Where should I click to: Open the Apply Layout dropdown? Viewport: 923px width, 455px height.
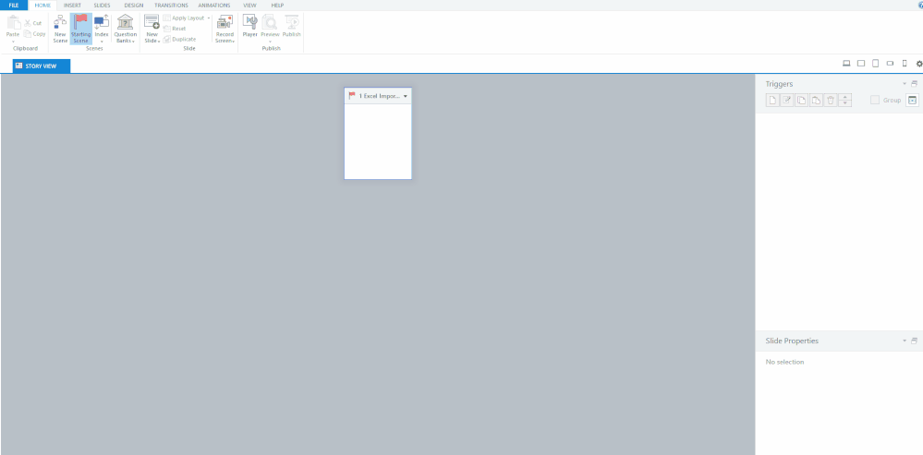[187, 18]
